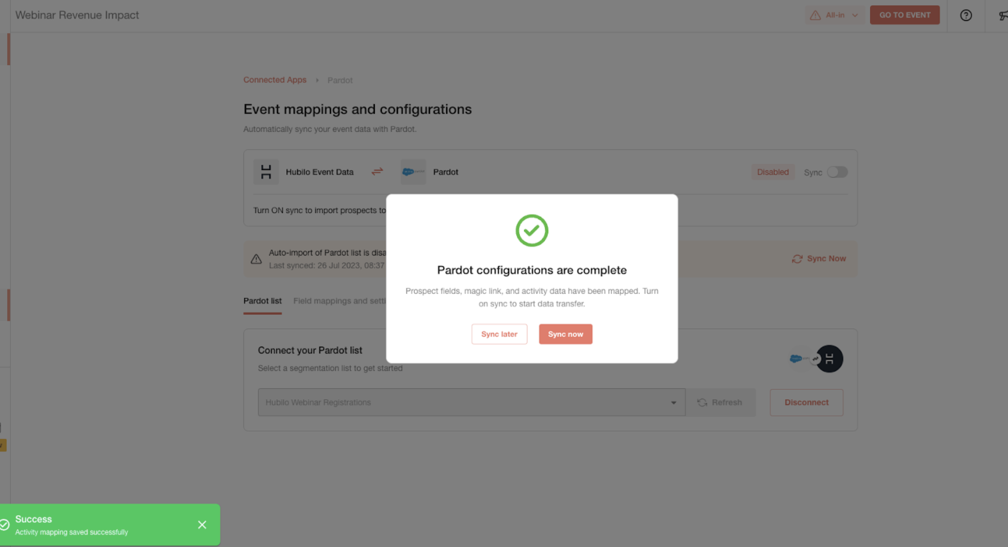Viewport: 1008px width, 547px height.
Task: Click the Pardot Salesforce logo icon
Action: [x=413, y=172]
